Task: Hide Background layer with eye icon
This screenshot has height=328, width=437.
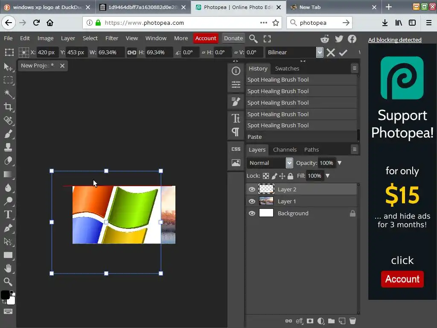Action: click(x=252, y=214)
